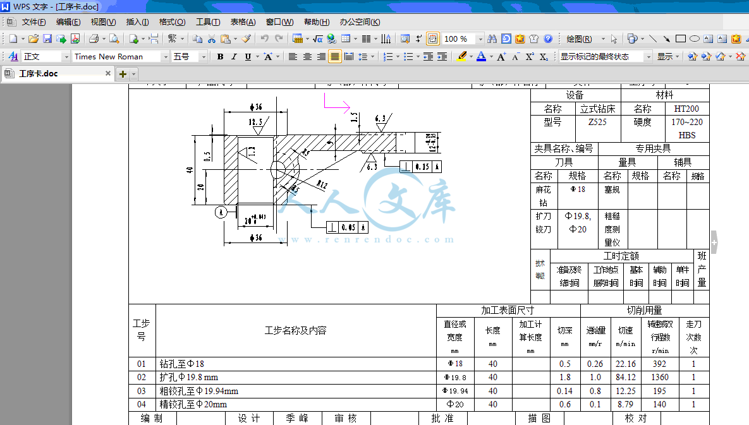
Task: Undo the last action
Action: pyautogui.click(x=264, y=39)
